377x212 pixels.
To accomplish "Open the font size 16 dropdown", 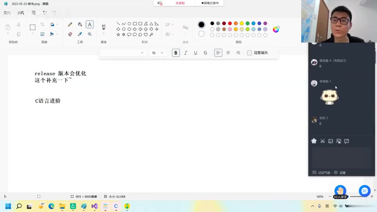I will [x=158, y=53].
